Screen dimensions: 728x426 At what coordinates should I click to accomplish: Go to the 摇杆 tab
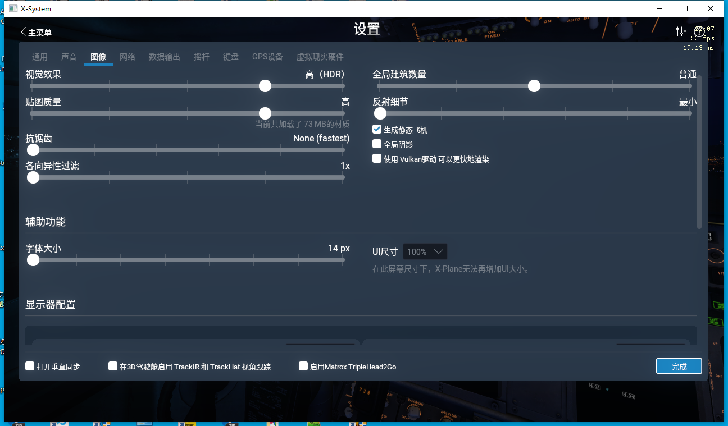[202, 57]
